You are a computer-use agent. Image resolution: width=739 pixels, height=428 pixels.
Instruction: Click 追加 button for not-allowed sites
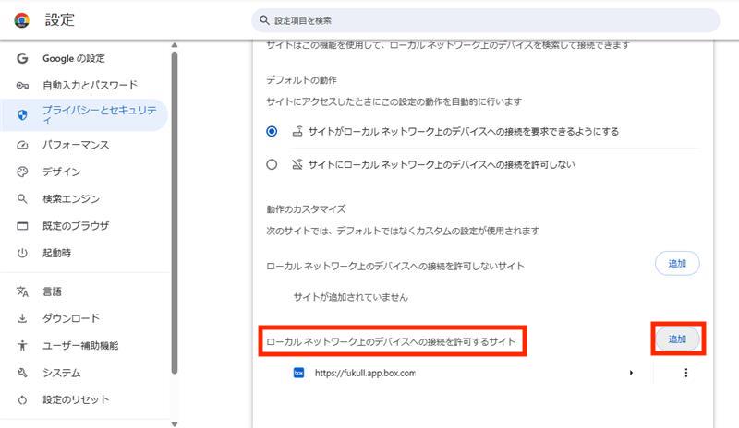[x=677, y=263]
